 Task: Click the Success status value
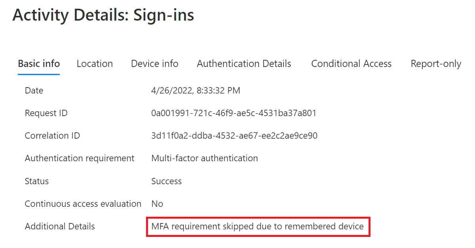point(166,181)
